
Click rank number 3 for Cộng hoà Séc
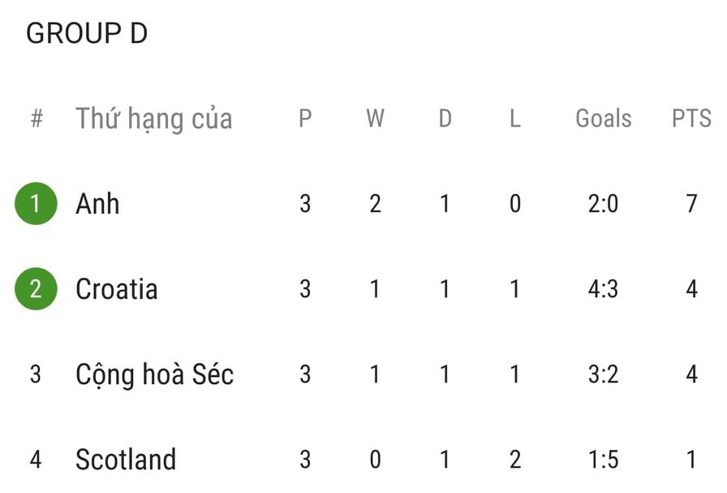point(36,374)
